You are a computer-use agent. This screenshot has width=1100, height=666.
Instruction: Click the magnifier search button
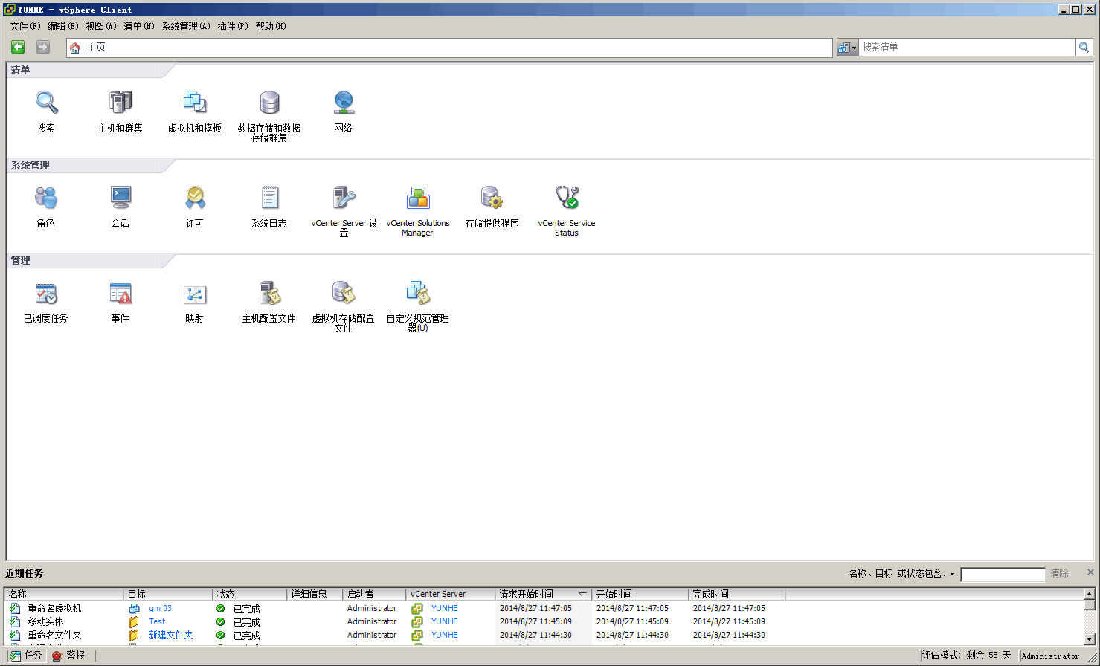(1084, 47)
